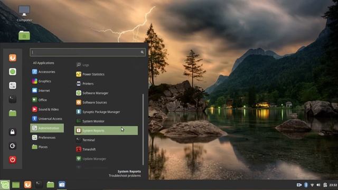Select the Places category
This screenshot has height=190, width=338.
(47, 147)
